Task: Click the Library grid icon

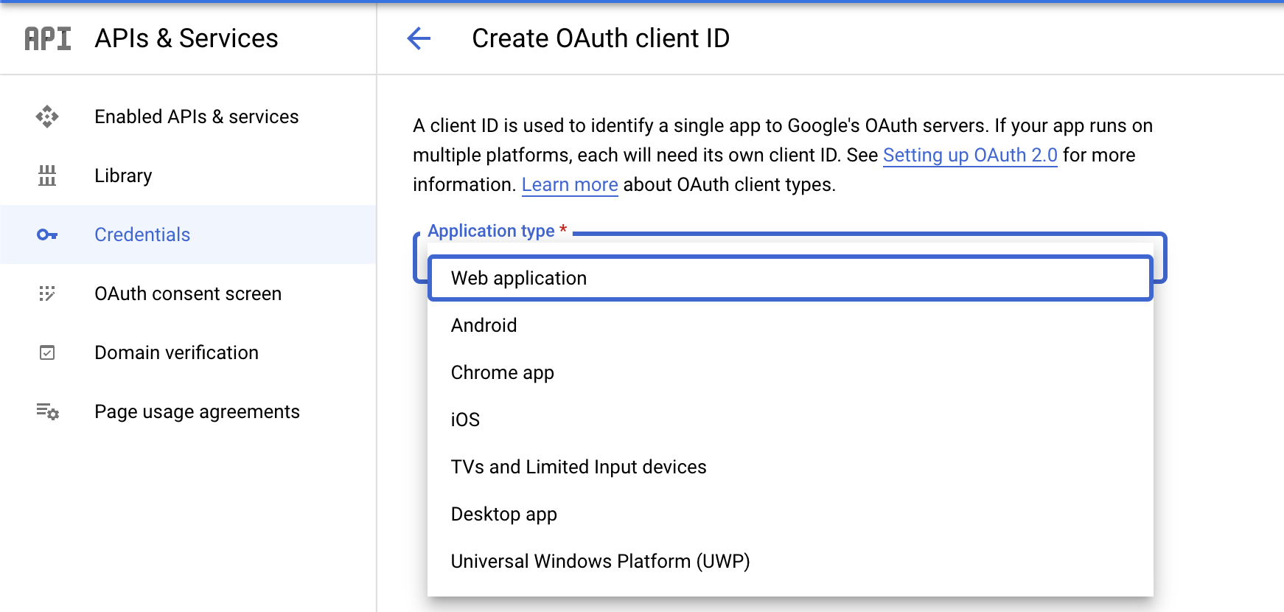Action: click(x=47, y=175)
